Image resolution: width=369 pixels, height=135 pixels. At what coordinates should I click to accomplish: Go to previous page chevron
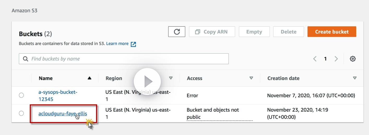pyautogui.click(x=315, y=59)
